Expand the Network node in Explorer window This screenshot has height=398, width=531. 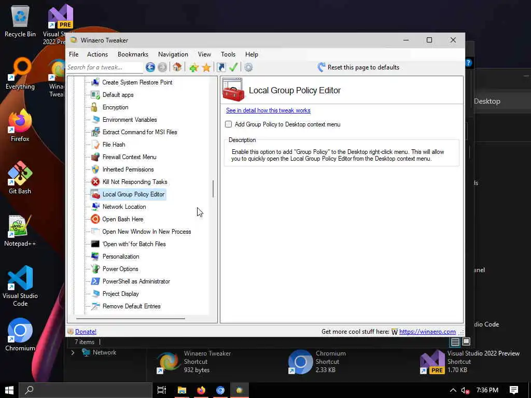[x=73, y=352]
